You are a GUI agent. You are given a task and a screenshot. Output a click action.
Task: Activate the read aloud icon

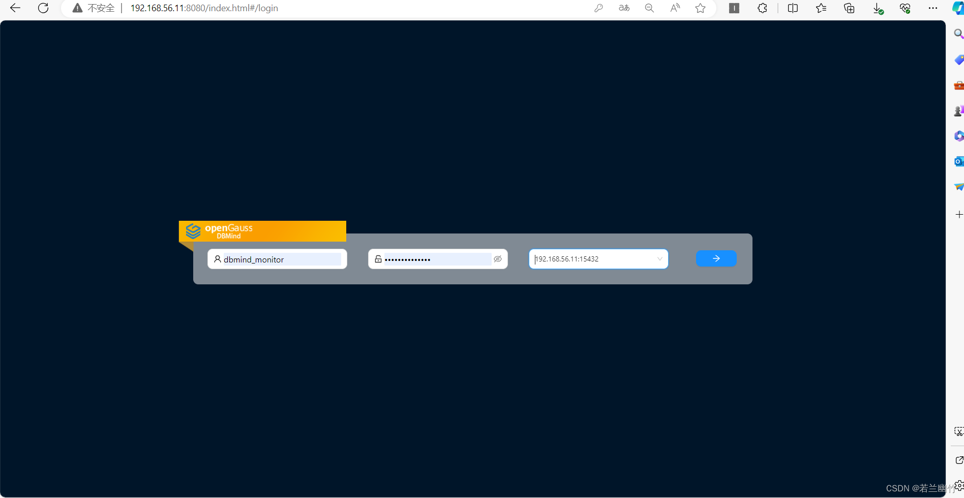coord(675,8)
